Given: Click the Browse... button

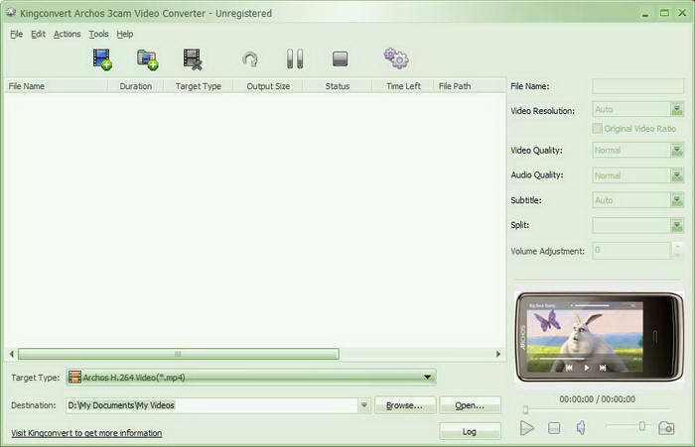Looking at the screenshot, I should coord(405,405).
